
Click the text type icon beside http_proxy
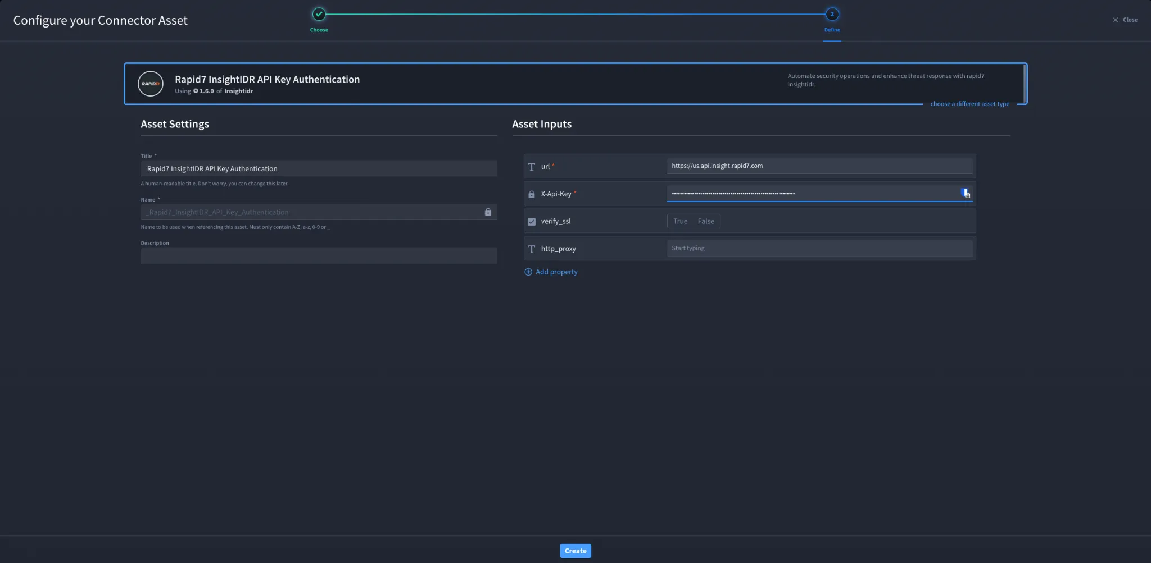click(531, 249)
